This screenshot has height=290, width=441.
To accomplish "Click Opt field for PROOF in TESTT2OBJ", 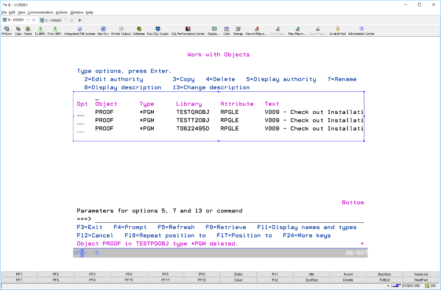I will pos(81,121).
